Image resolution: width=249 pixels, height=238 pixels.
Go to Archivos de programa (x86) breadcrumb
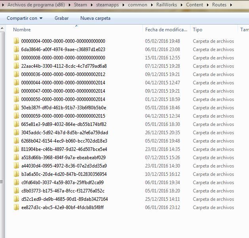click(x=36, y=5)
